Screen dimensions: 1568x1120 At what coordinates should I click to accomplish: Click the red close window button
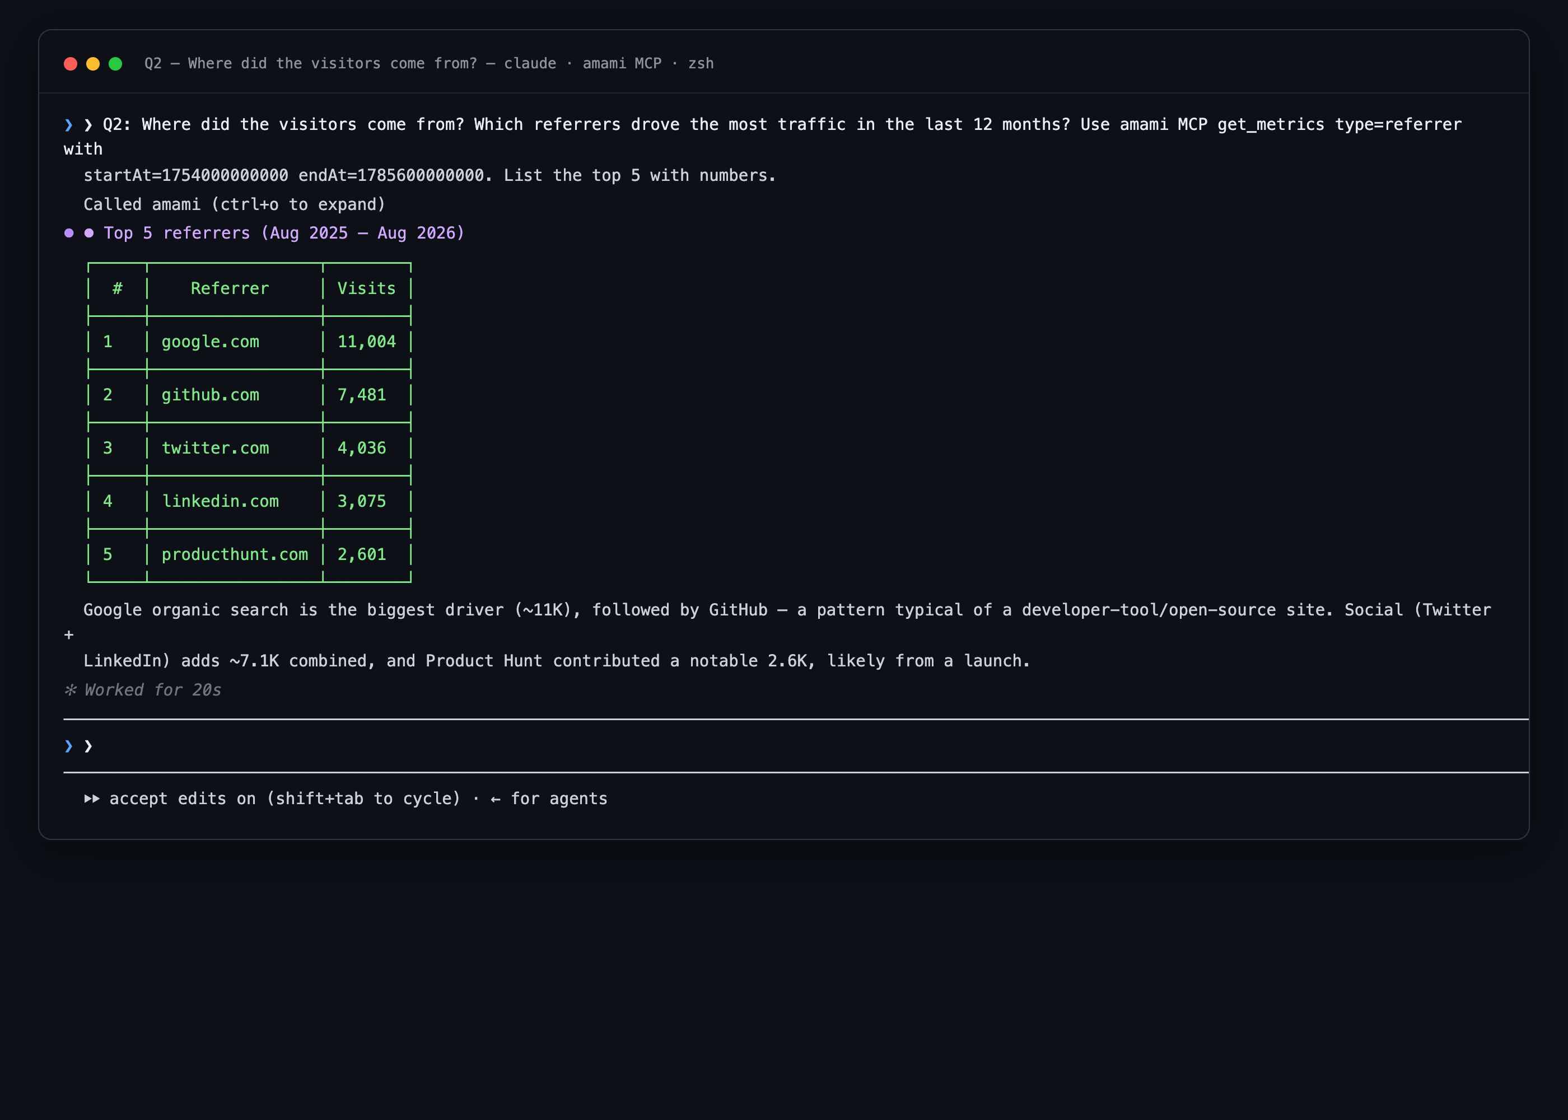(71, 63)
